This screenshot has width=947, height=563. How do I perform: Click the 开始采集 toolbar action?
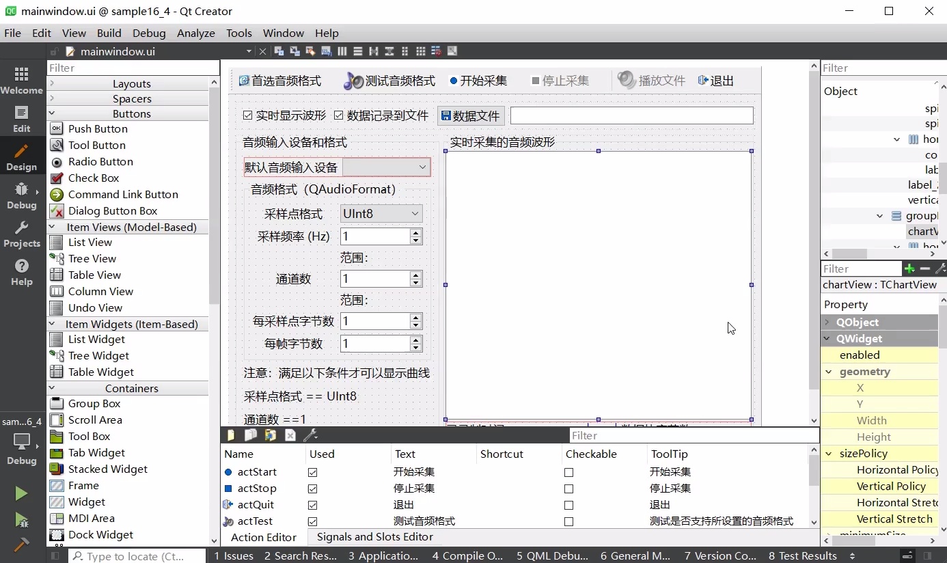478,81
